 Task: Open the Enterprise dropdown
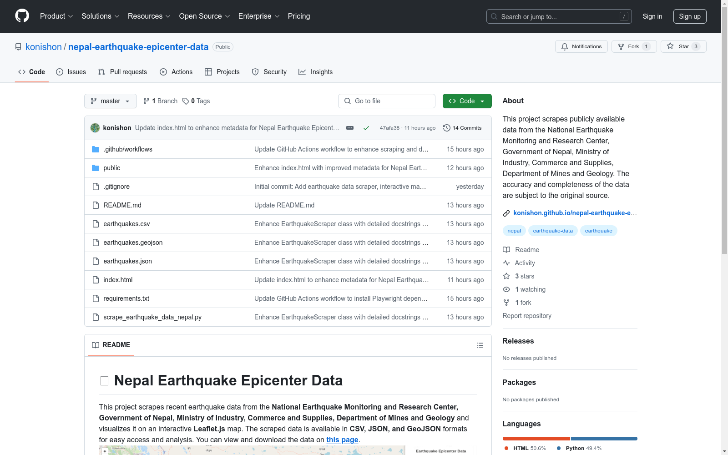coord(259,16)
